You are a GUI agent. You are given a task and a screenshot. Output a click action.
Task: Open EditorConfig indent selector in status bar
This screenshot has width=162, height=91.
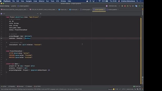(x=130, y=89)
